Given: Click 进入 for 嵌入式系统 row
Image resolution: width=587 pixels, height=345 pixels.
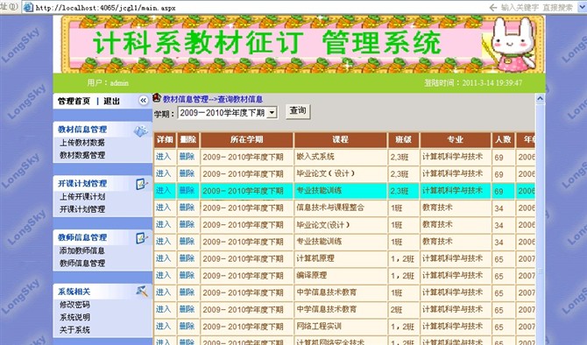Looking at the screenshot, I should (x=163, y=157).
